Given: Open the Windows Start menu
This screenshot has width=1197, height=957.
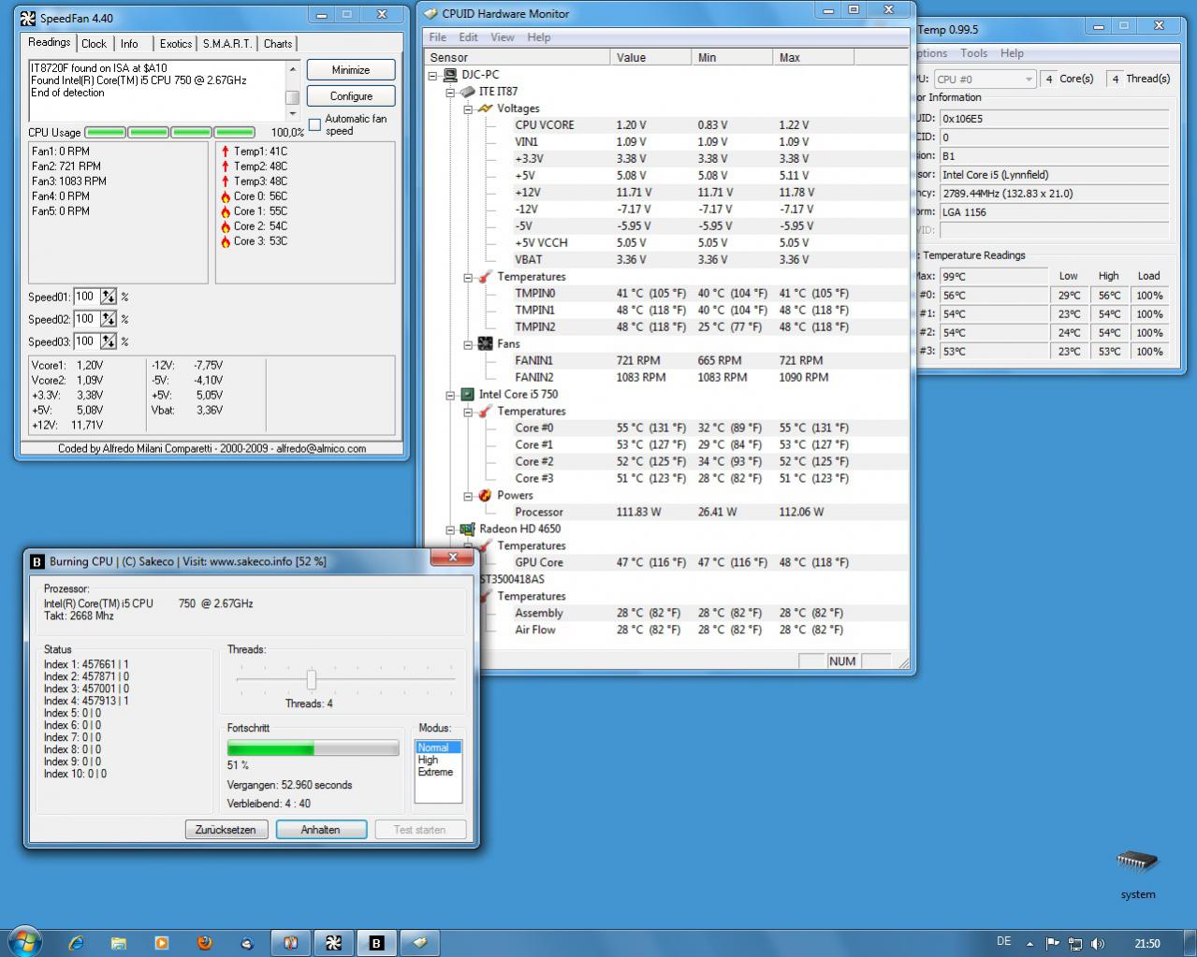Looking at the screenshot, I should (x=25, y=942).
